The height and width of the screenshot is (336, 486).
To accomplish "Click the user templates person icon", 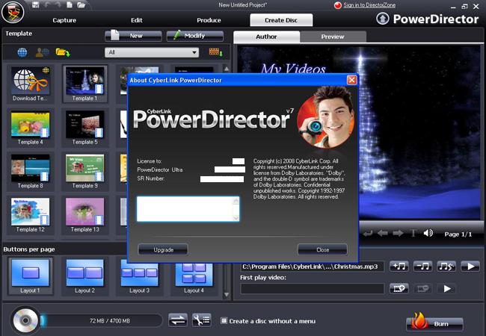I will click(x=42, y=52).
